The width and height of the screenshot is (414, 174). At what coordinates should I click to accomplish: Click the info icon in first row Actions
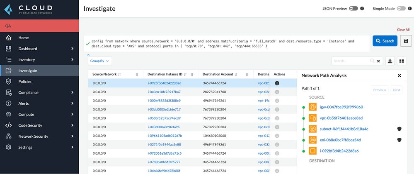(277, 83)
